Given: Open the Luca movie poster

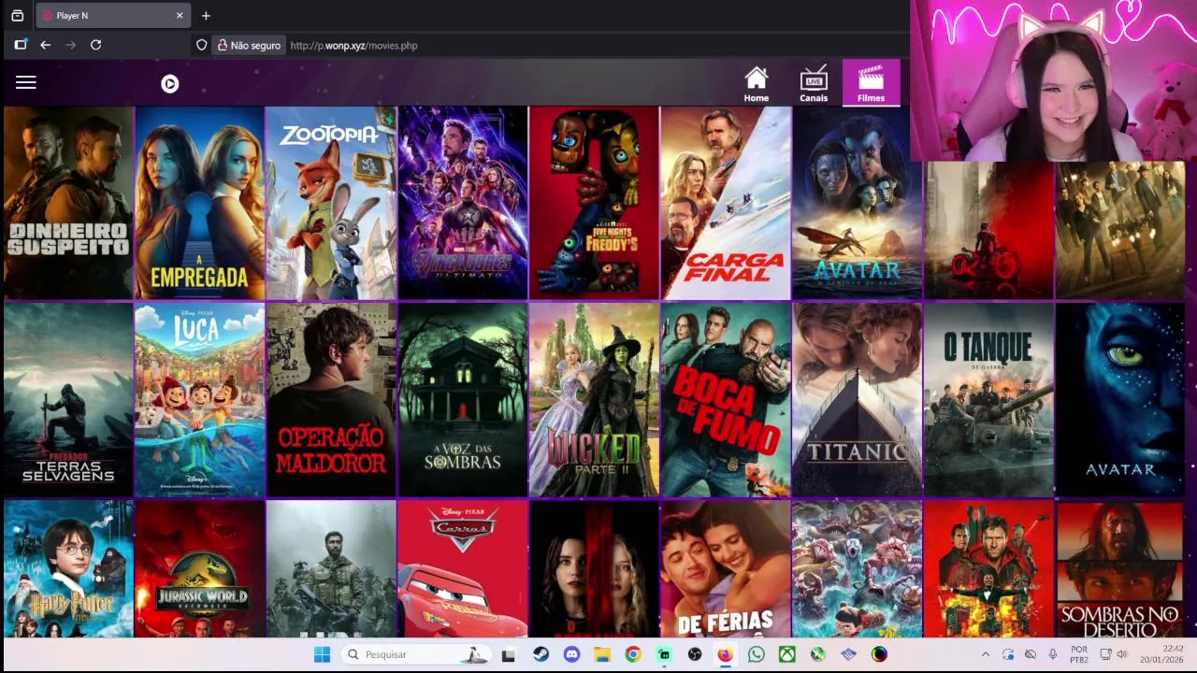Looking at the screenshot, I should (x=199, y=399).
